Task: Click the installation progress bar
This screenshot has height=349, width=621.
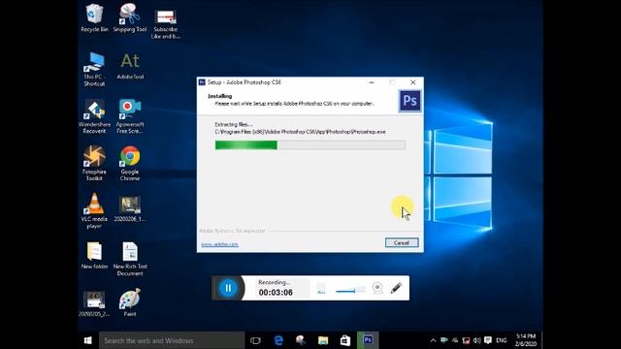Action: tap(310, 145)
